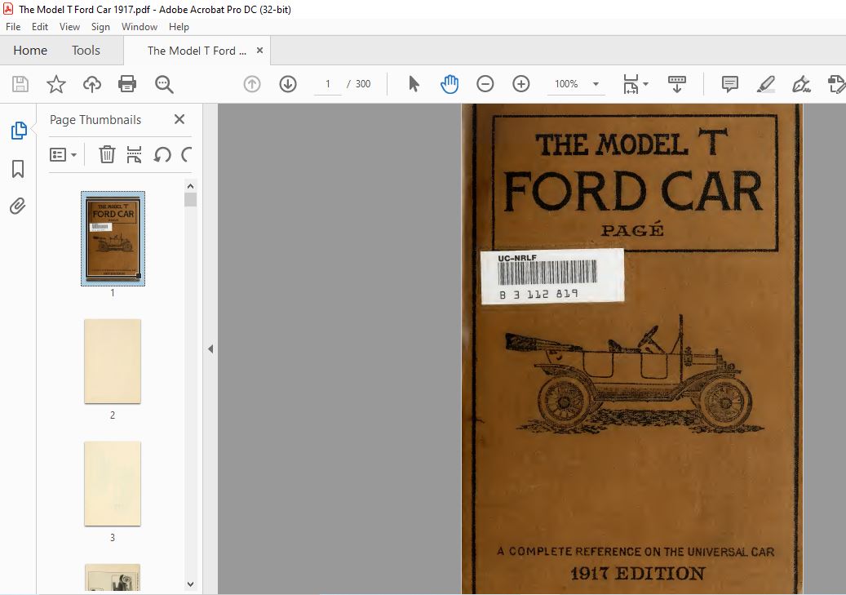The height and width of the screenshot is (595, 846).
Task: Click the fit page width icon
Action: click(x=631, y=84)
